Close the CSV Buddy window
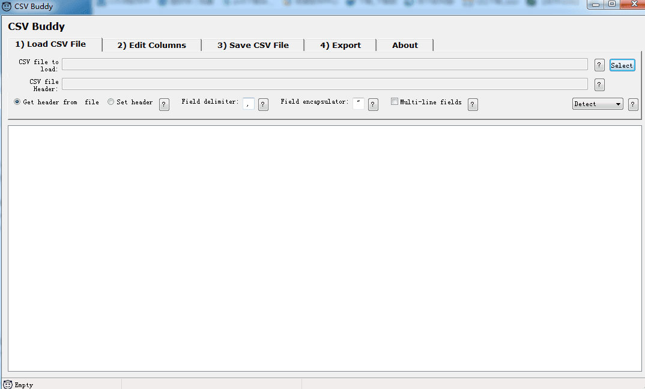Viewport: 645px width, 389px height. [634, 5]
